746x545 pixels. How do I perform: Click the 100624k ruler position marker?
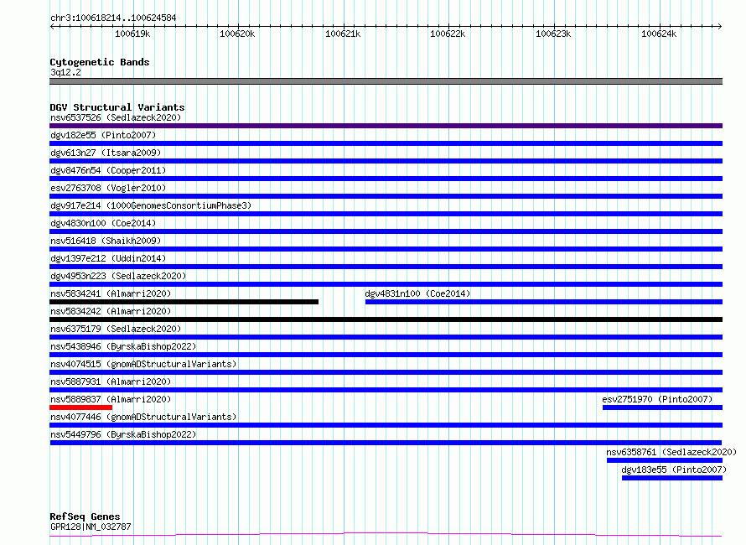point(659,34)
